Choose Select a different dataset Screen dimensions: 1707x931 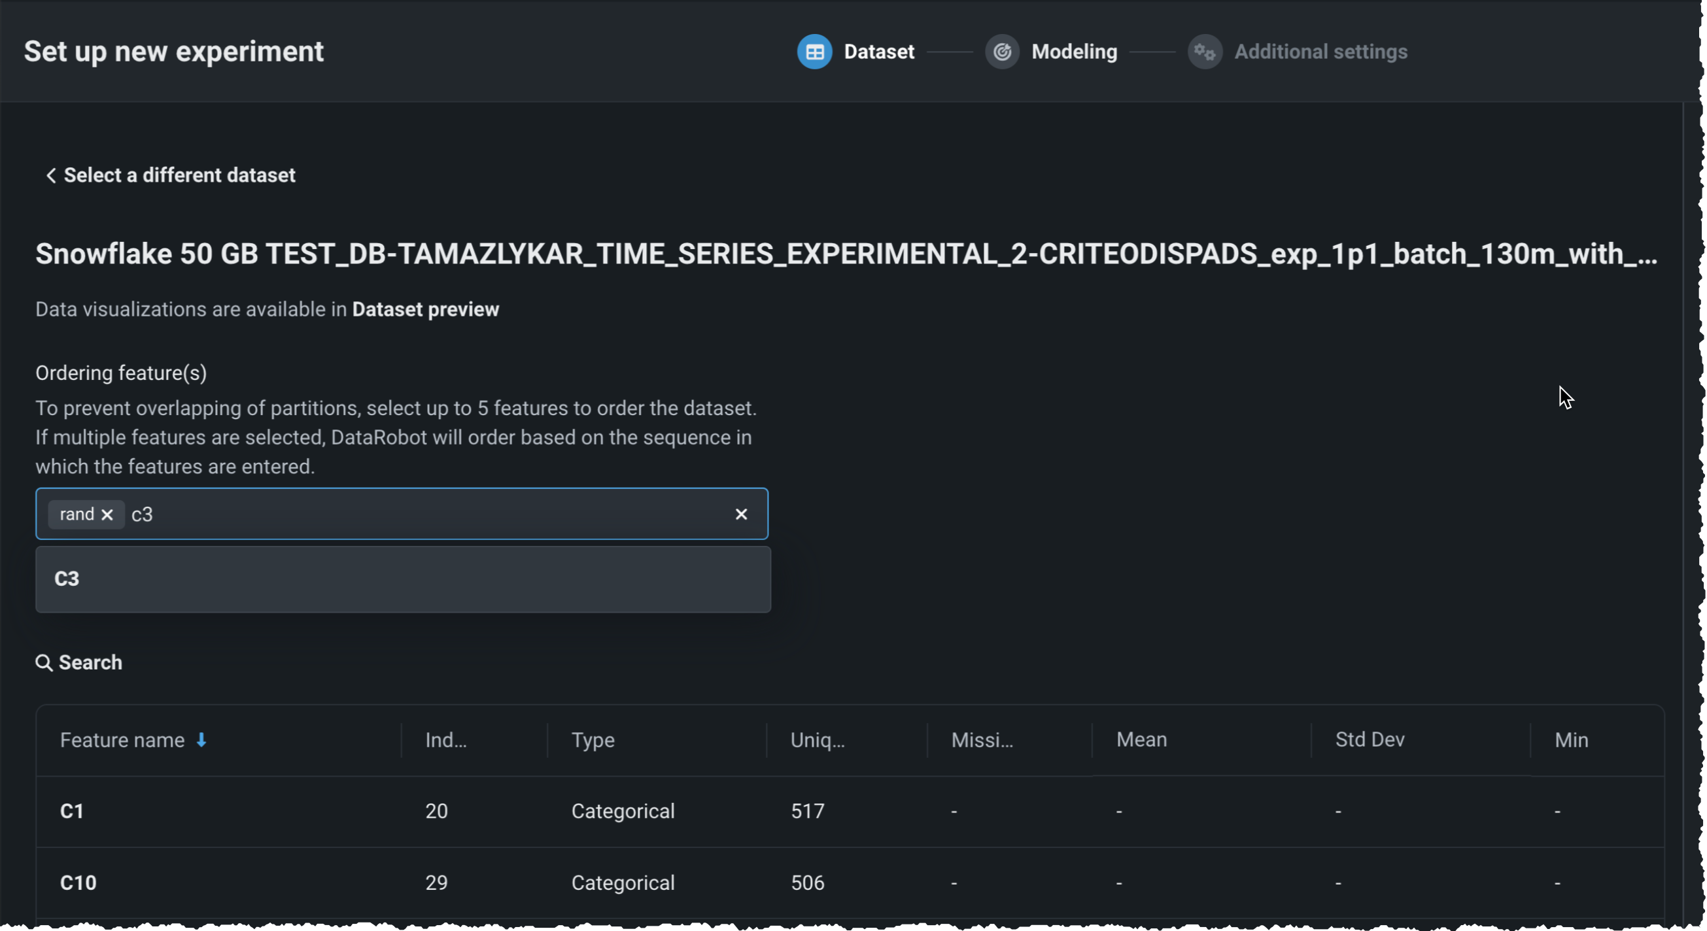(x=179, y=176)
